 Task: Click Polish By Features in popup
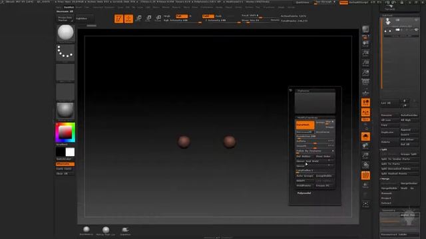pos(315,151)
